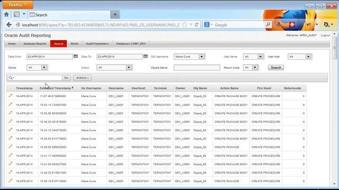Viewport: 339px width, 190px height.
Task: Click the report search magnifier icon
Action: click(x=11, y=78)
